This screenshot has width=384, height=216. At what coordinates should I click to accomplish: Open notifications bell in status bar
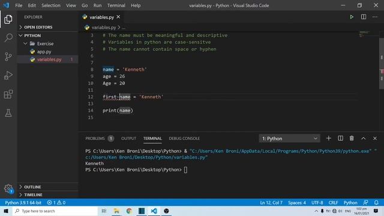pos(376,203)
